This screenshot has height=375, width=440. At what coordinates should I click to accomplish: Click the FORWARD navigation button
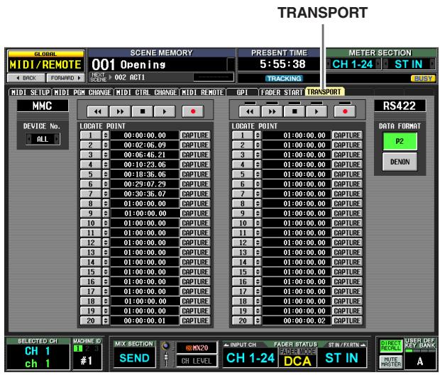[x=66, y=78]
